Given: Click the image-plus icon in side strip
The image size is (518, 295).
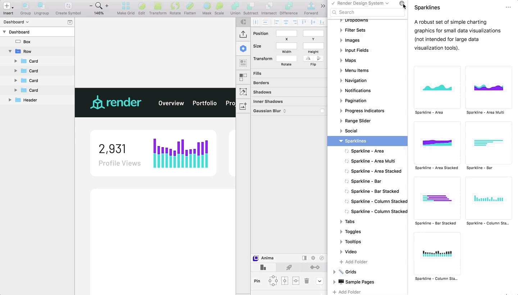Looking at the screenshot, I should click(243, 106).
